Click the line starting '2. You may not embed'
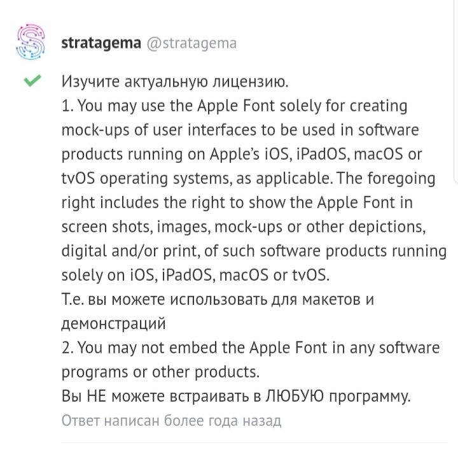The height and width of the screenshot is (459, 458). click(x=251, y=348)
